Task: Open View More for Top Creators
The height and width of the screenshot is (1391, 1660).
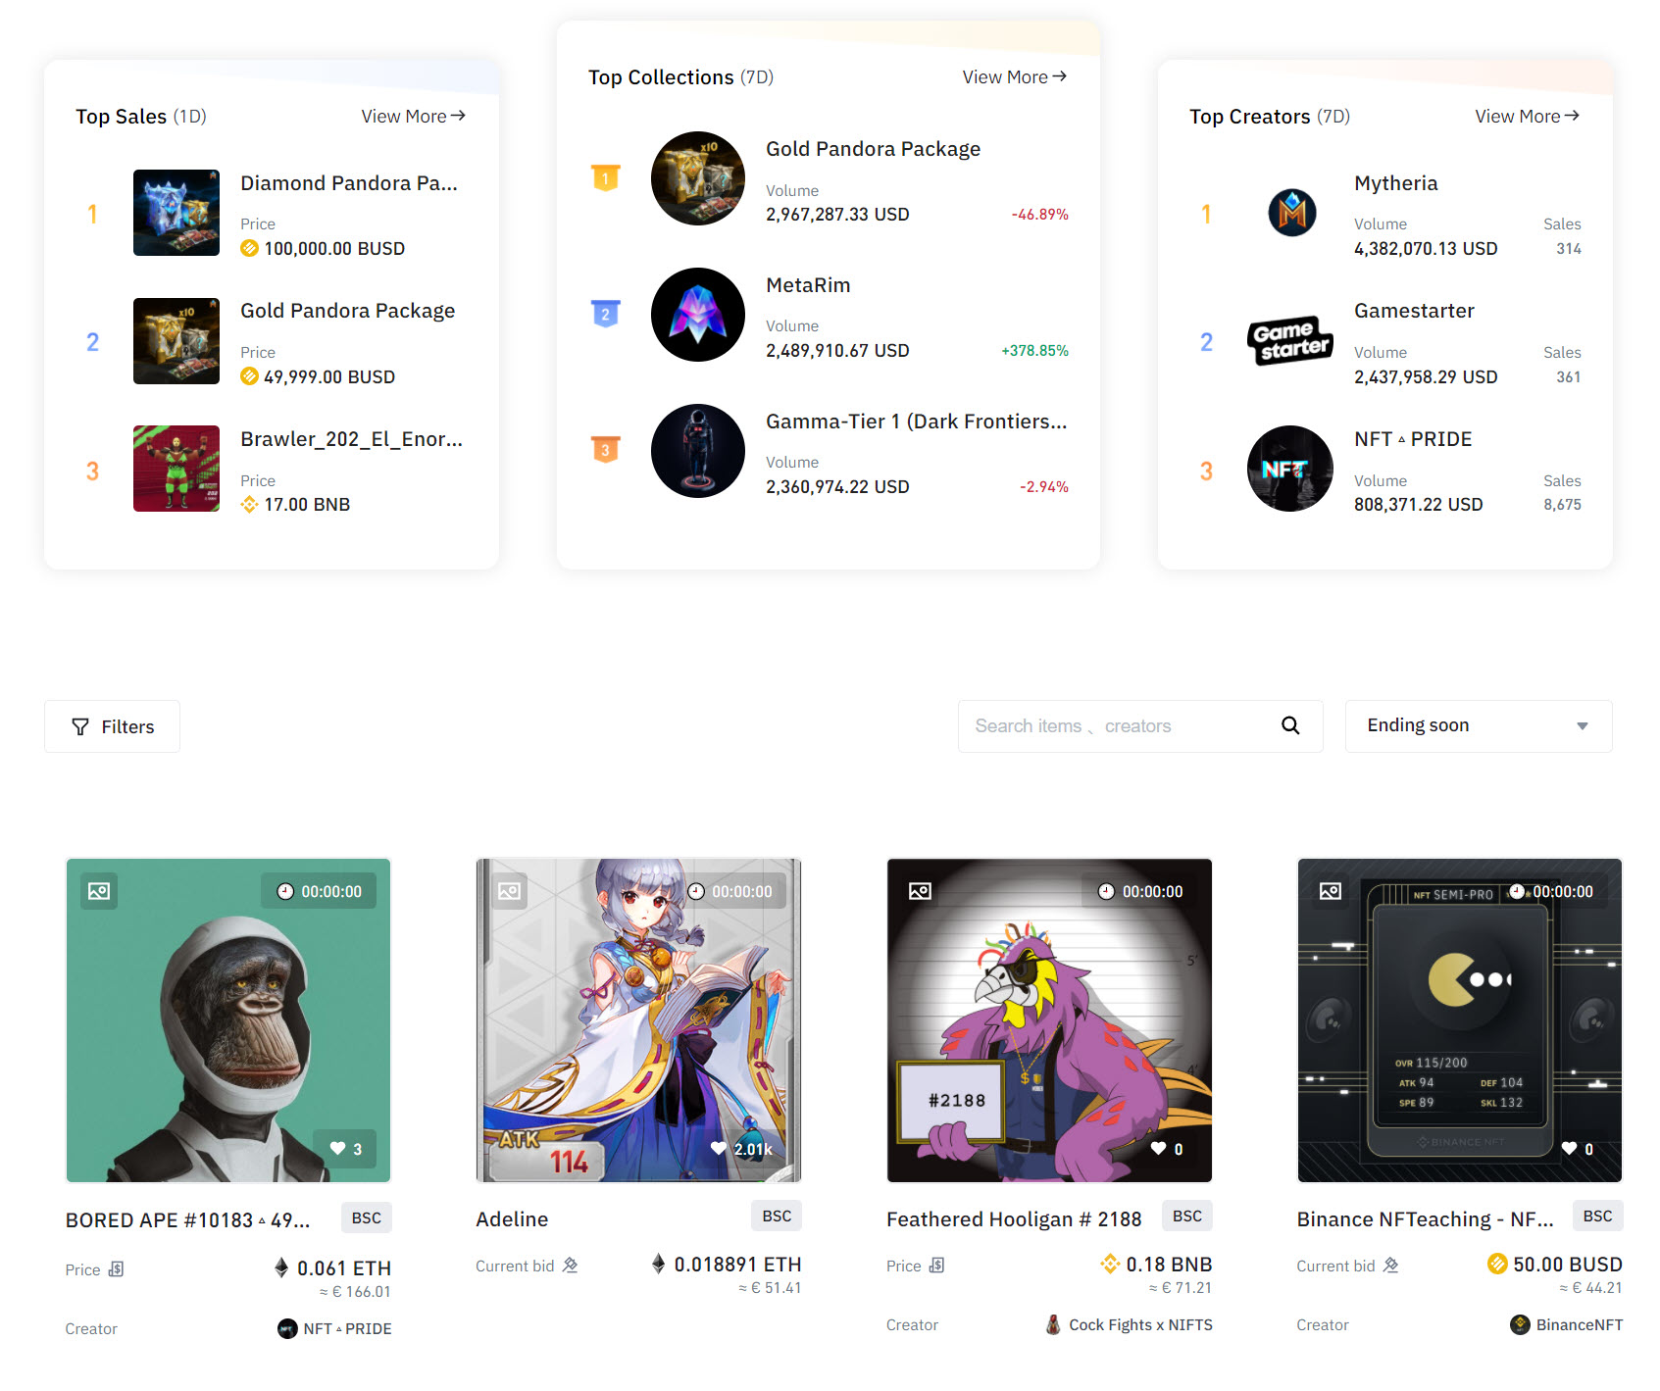Action: click(1527, 116)
